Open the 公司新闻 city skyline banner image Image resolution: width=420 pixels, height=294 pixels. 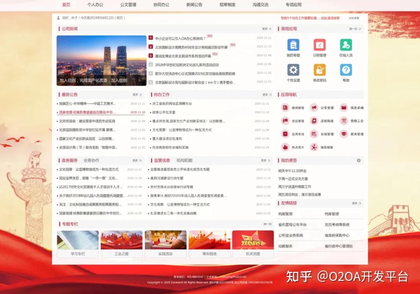(x=102, y=61)
